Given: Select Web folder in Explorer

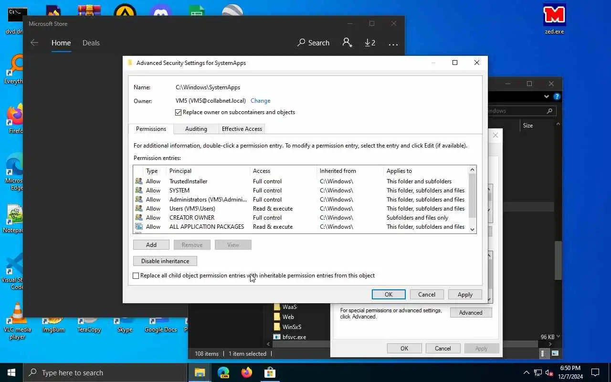Looking at the screenshot, I should [x=288, y=317].
